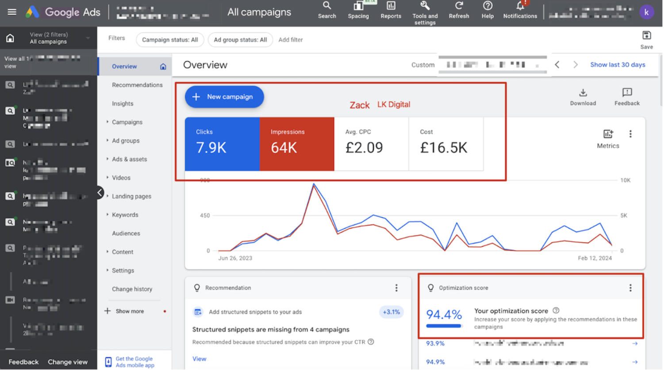The image size is (664, 370).
Task: Click the View link under recommendation
Action: click(199, 359)
